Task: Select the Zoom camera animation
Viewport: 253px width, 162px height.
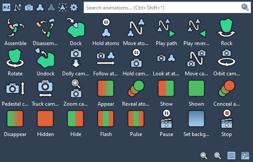Action: 76,88
